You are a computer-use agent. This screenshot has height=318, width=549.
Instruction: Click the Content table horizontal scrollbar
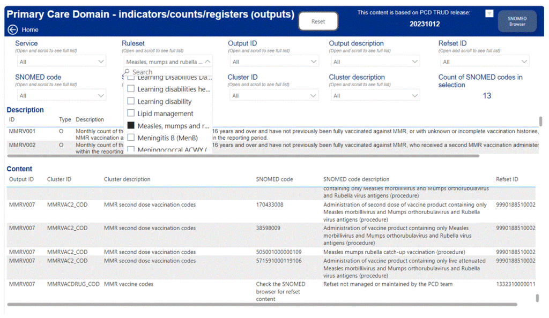262,305
